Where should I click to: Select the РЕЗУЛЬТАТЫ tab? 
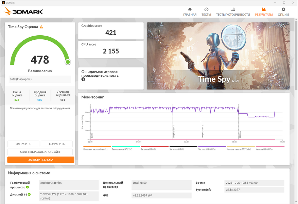pos(264,12)
